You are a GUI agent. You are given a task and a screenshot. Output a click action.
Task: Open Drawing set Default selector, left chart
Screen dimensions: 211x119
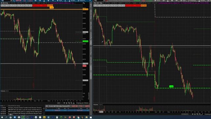(82, 103)
